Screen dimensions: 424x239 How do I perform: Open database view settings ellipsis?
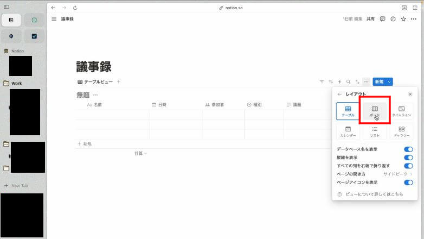(366, 81)
